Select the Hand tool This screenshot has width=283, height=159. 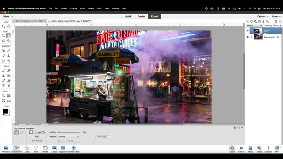[x=9, y=26]
